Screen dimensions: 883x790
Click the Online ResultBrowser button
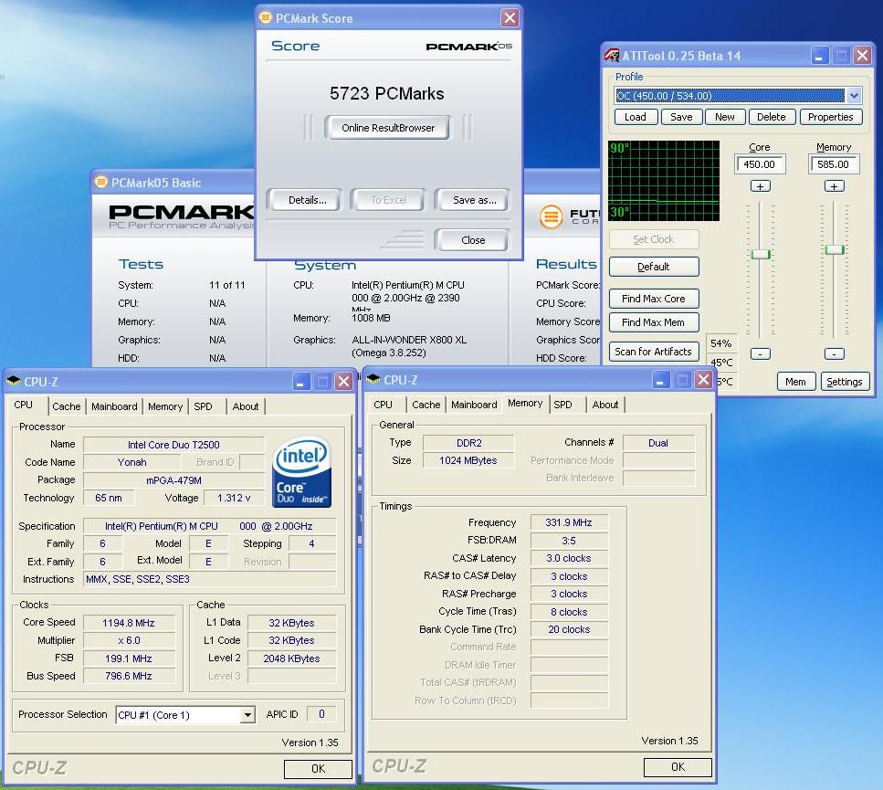click(387, 128)
